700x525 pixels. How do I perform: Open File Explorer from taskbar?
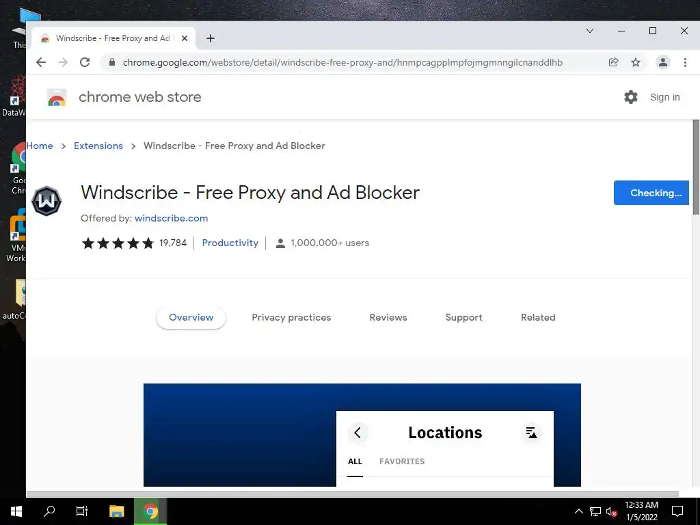pos(116,511)
